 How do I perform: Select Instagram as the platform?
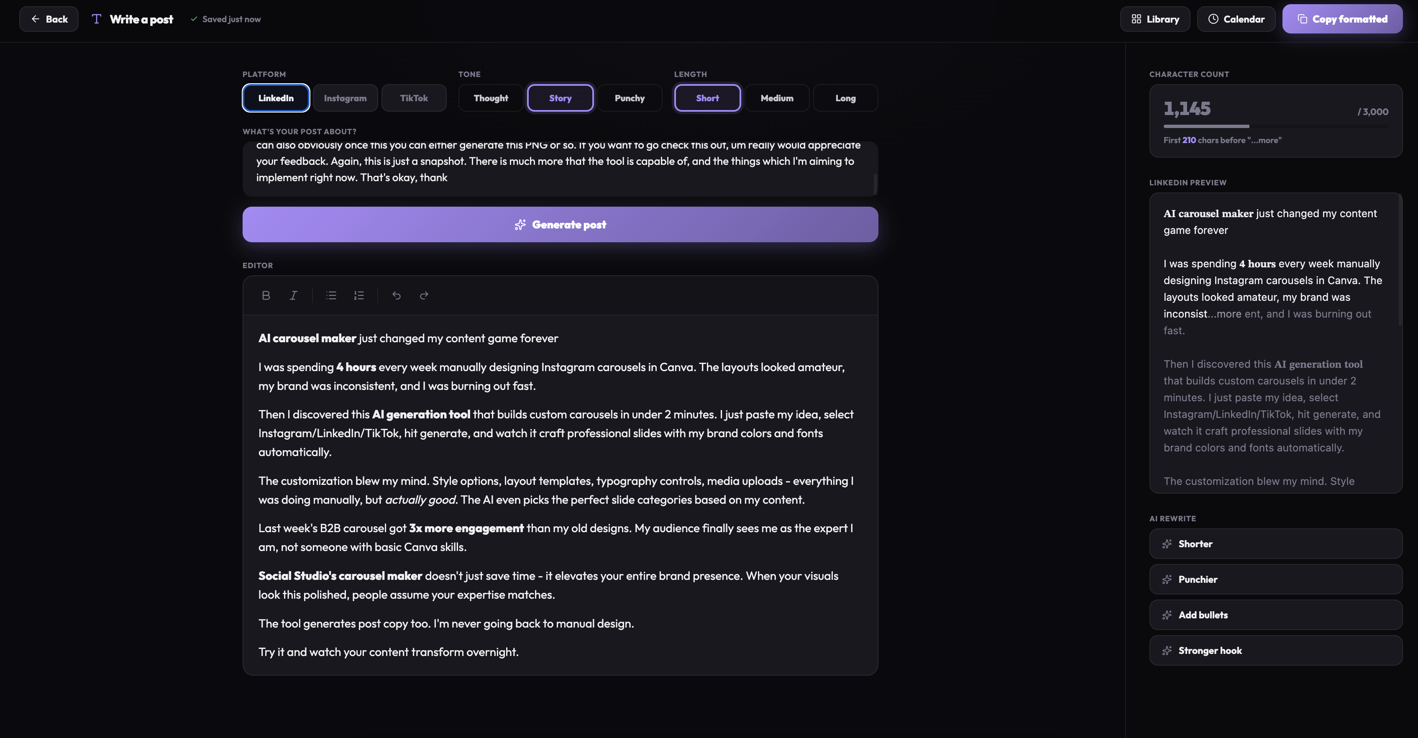(x=345, y=98)
